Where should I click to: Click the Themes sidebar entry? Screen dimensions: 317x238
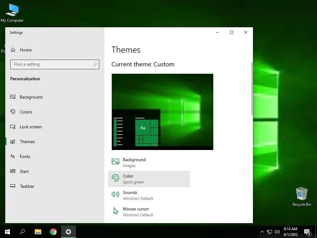click(x=54, y=142)
